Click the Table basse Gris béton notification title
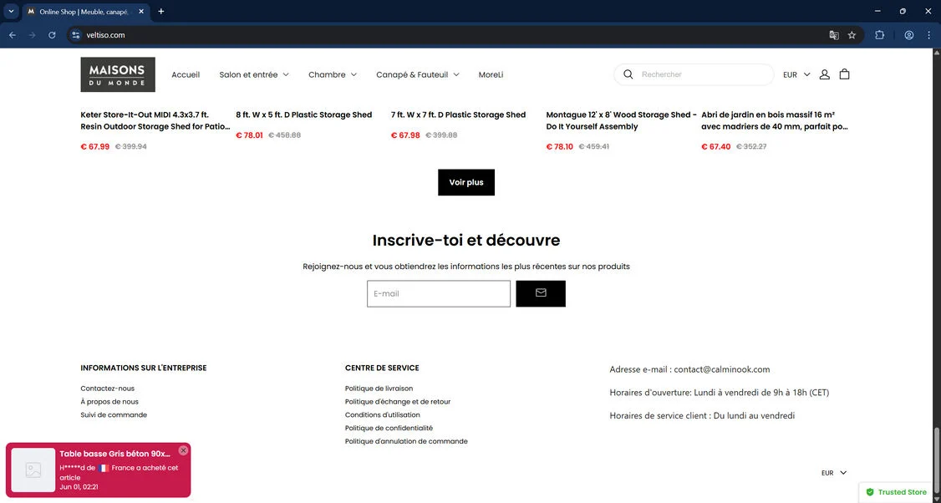Screen dimensions: 941x503 coord(114,454)
